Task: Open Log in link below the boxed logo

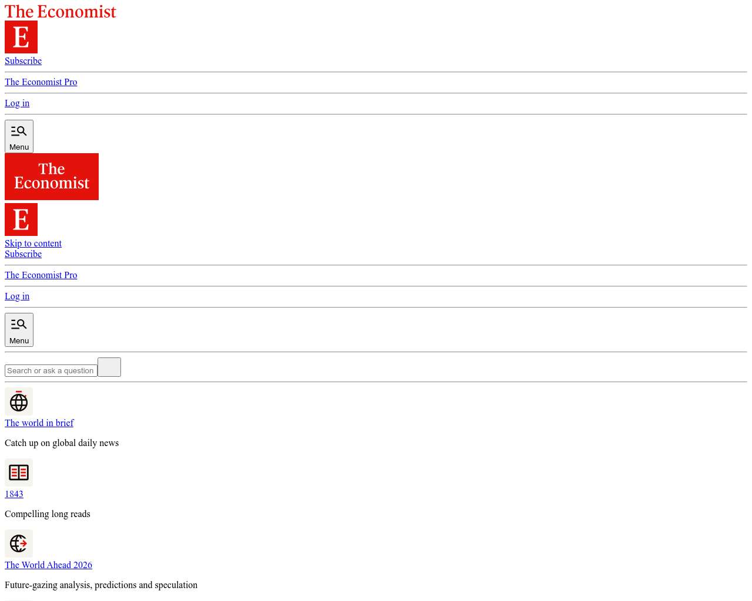Action: point(17,296)
